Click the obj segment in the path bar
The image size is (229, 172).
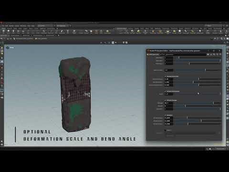point(10,39)
